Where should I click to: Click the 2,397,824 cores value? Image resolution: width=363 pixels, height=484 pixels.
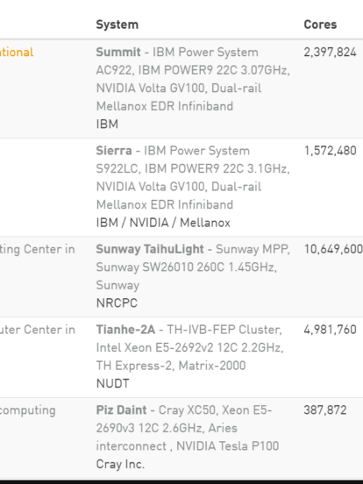coord(330,53)
